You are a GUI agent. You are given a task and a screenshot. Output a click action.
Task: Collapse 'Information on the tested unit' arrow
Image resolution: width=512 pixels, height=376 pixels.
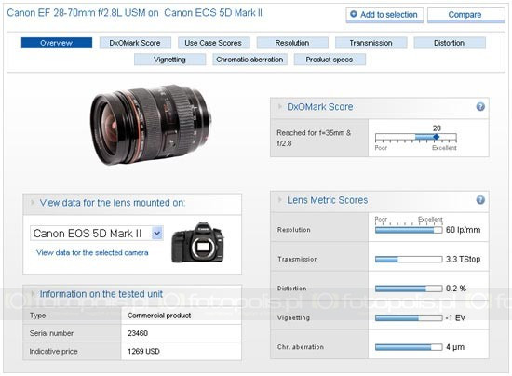33,294
